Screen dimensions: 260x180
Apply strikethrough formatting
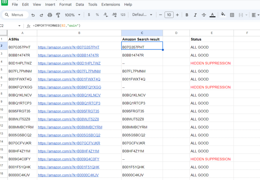(204, 15)
